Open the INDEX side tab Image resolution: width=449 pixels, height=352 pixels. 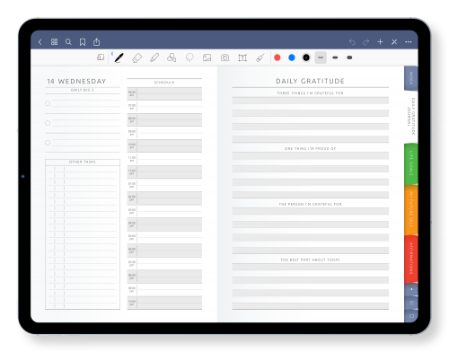pos(411,78)
